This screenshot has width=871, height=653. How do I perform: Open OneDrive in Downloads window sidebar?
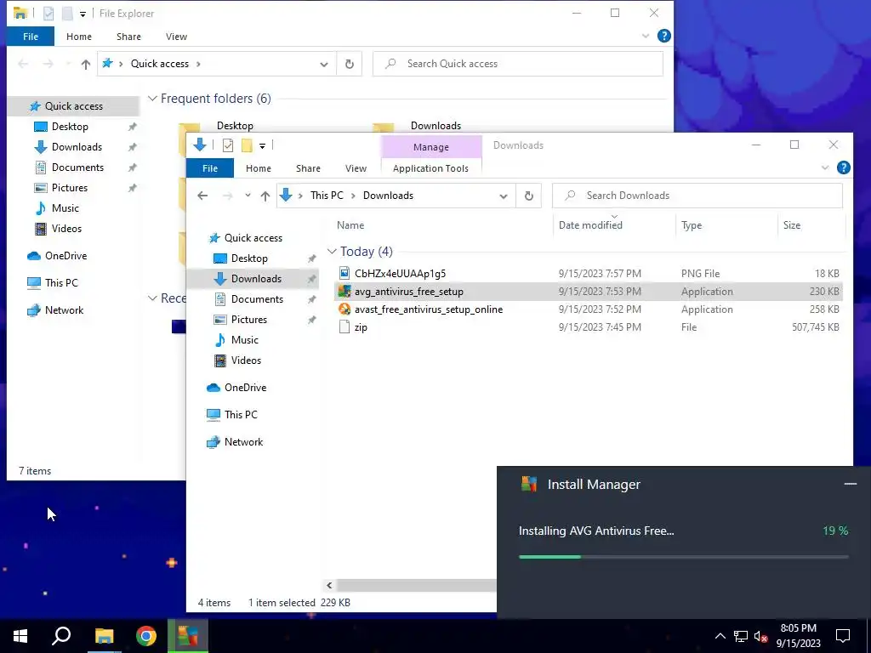tap(245, 388)
